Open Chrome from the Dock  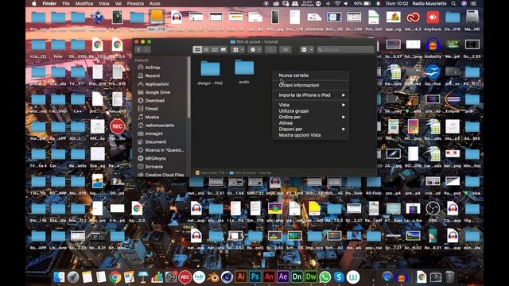pyautogui.click(x=115, y=277)
